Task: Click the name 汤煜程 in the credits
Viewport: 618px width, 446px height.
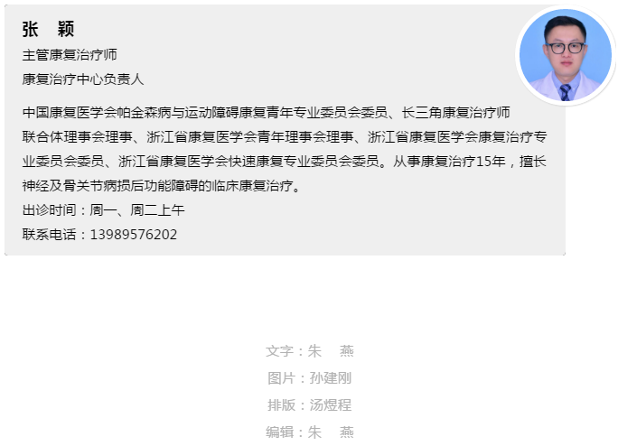Action: 331,405
